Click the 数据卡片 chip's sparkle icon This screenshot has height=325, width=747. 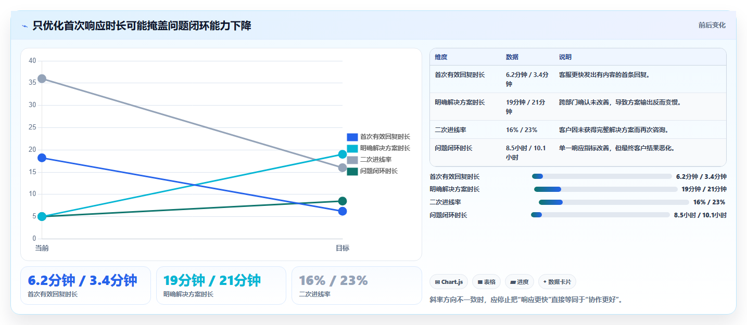point(545,282)
